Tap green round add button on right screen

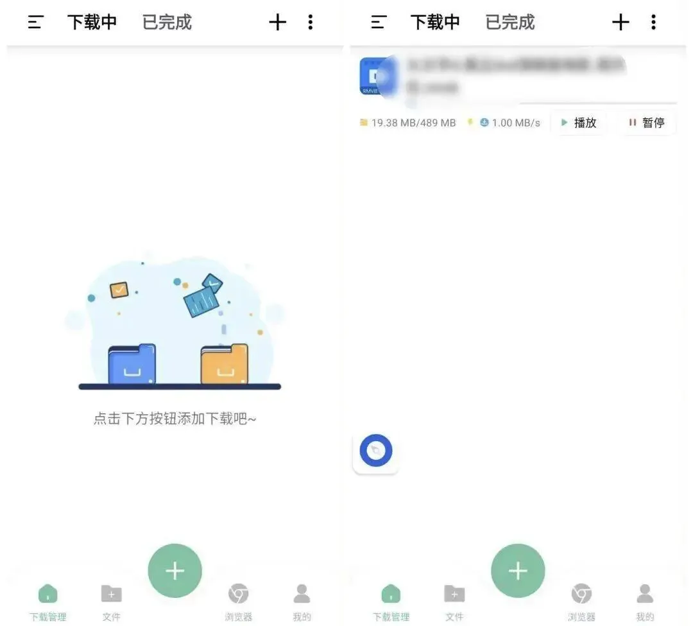tap(518, 570)
